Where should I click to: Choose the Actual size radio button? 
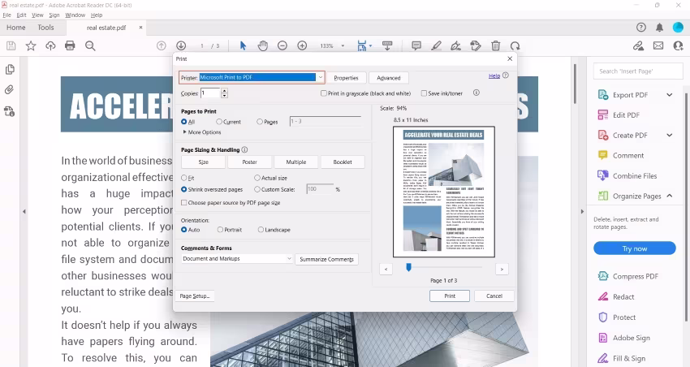(x=257, y=178)
